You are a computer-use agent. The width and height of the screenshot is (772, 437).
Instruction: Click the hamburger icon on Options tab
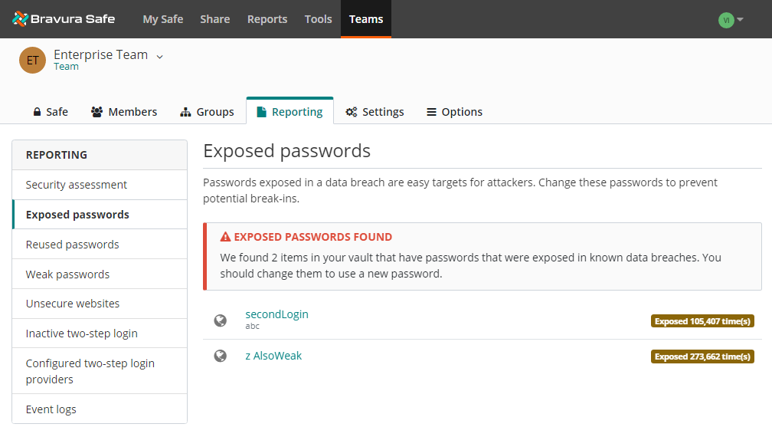point(431,112)
